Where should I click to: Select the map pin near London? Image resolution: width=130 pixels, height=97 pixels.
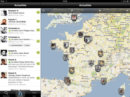point(74,18)
